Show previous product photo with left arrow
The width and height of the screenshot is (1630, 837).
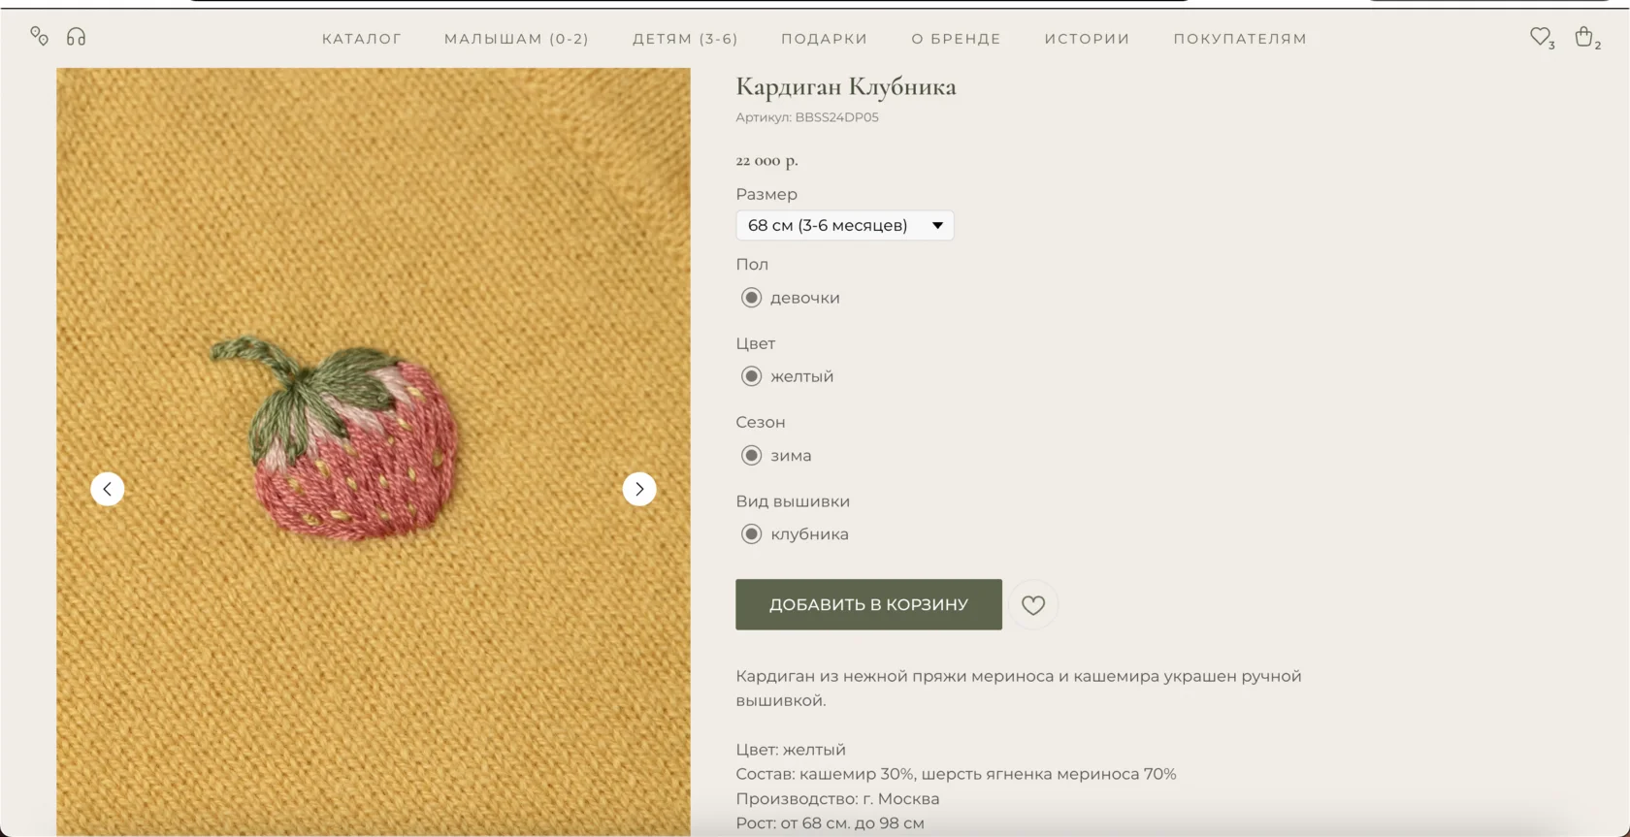pos(108,489)
